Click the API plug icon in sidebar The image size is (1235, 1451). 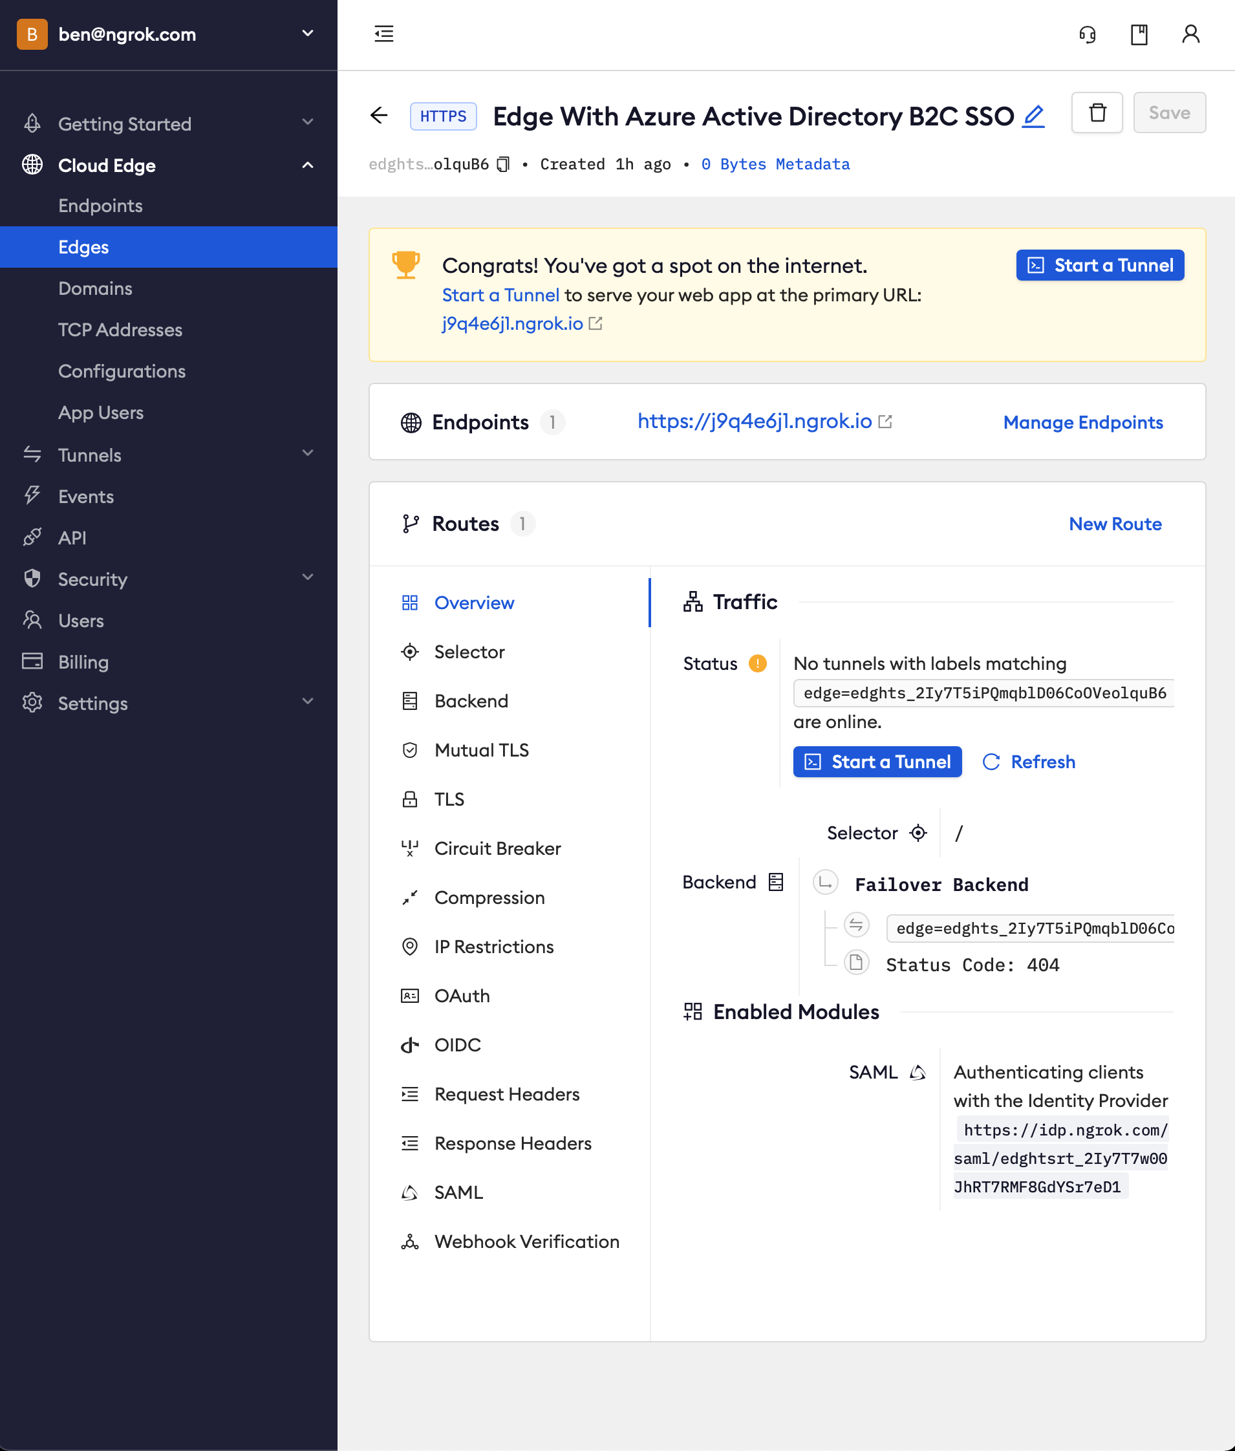pyautogui.click(x=32, y=537)
